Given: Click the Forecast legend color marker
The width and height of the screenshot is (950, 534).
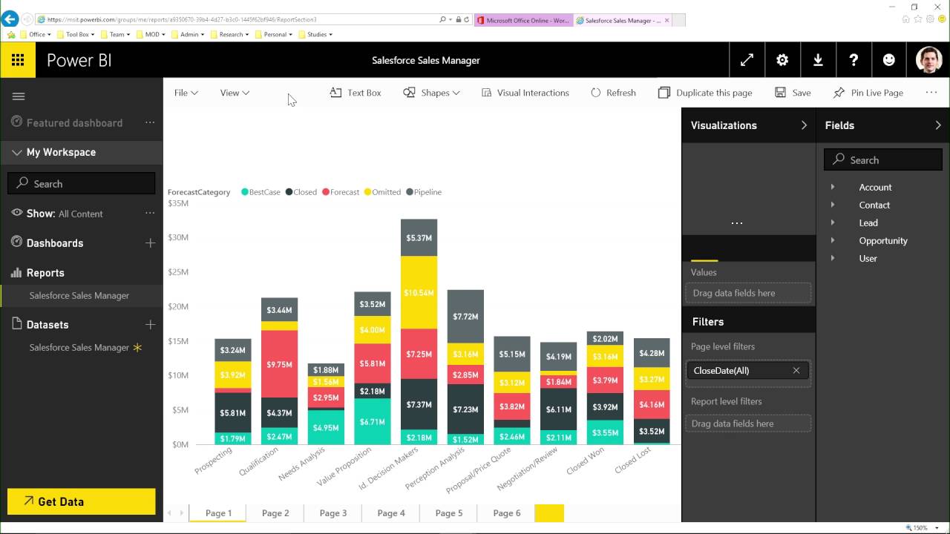Looking at the screenshot, I should (326, 192).
